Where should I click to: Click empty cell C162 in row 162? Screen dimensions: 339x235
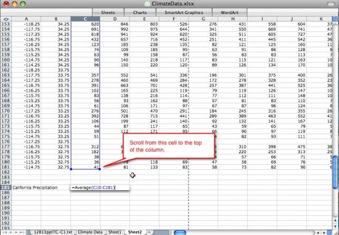pos(85,70)
